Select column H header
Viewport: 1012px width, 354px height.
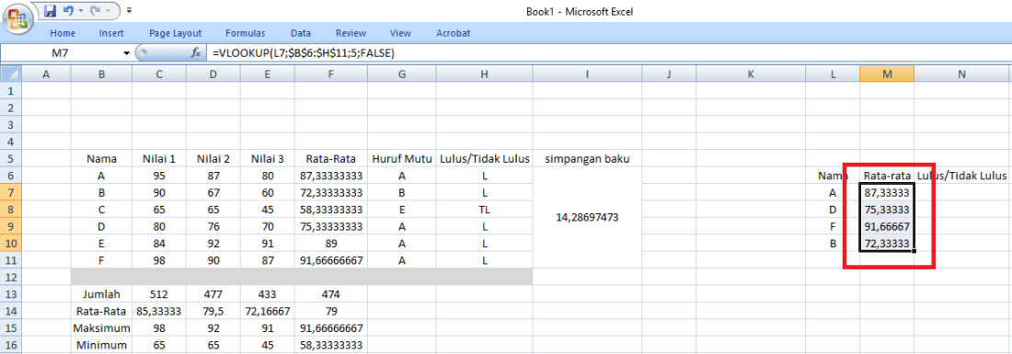(x=484, y=74)
